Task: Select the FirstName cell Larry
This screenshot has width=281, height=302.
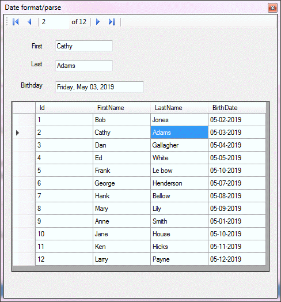Action: point(121,259)
